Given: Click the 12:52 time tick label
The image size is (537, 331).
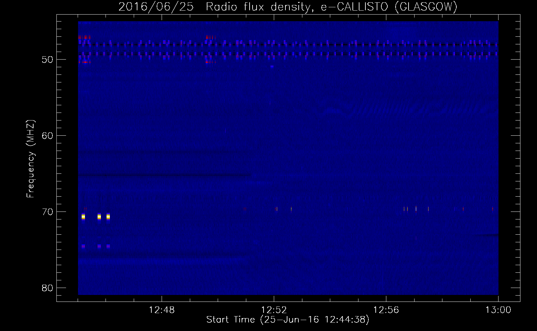Looking at the screenshot, I should pos(274,310).
